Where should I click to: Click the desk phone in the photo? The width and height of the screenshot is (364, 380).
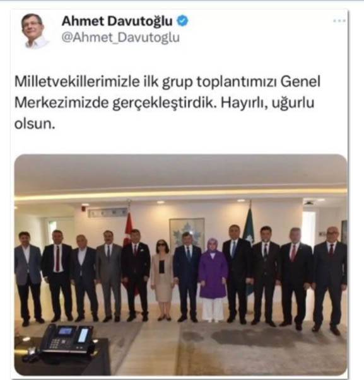[x=68, y=339]
